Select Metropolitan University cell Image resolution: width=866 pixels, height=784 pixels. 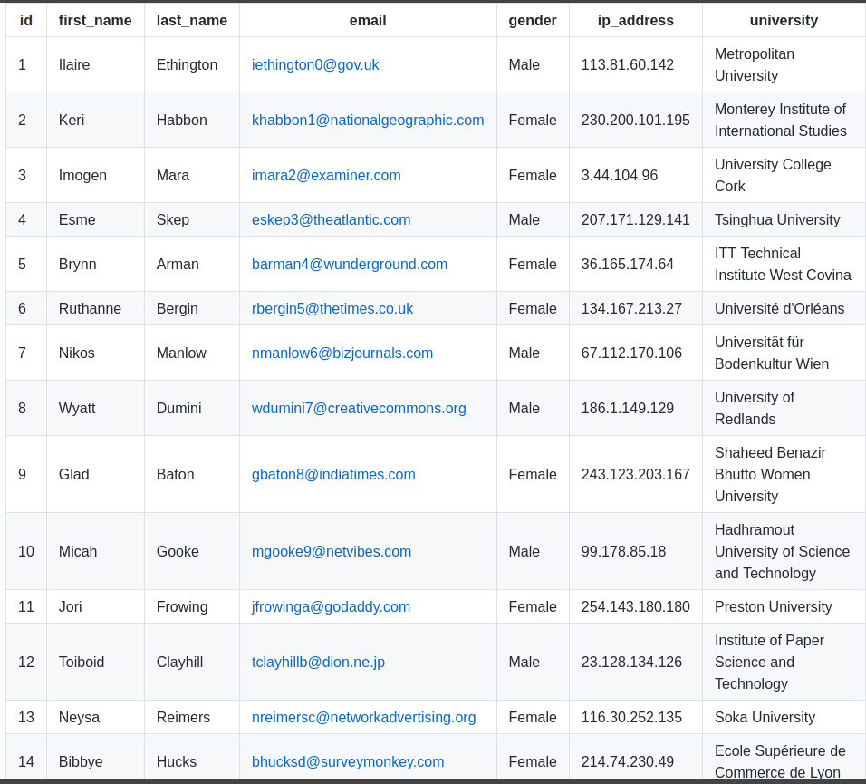click(x=784, y=64)
